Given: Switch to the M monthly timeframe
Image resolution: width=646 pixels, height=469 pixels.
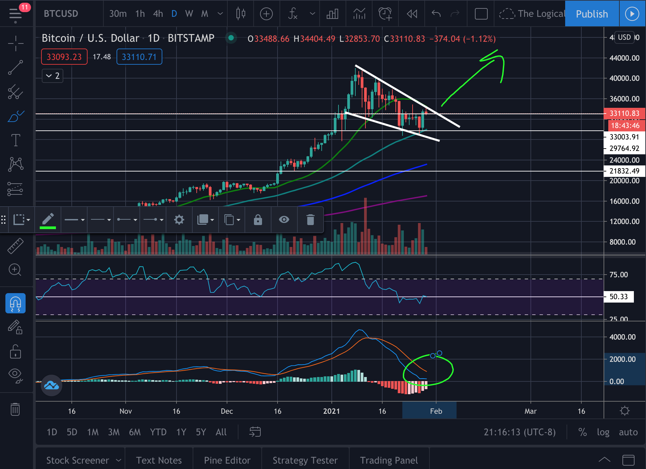Looking at the screenshot, I should [204, 14].
